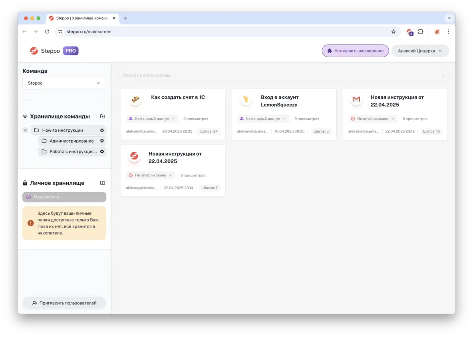Change Не опубликовано status on Gmail card

[373, 119]
